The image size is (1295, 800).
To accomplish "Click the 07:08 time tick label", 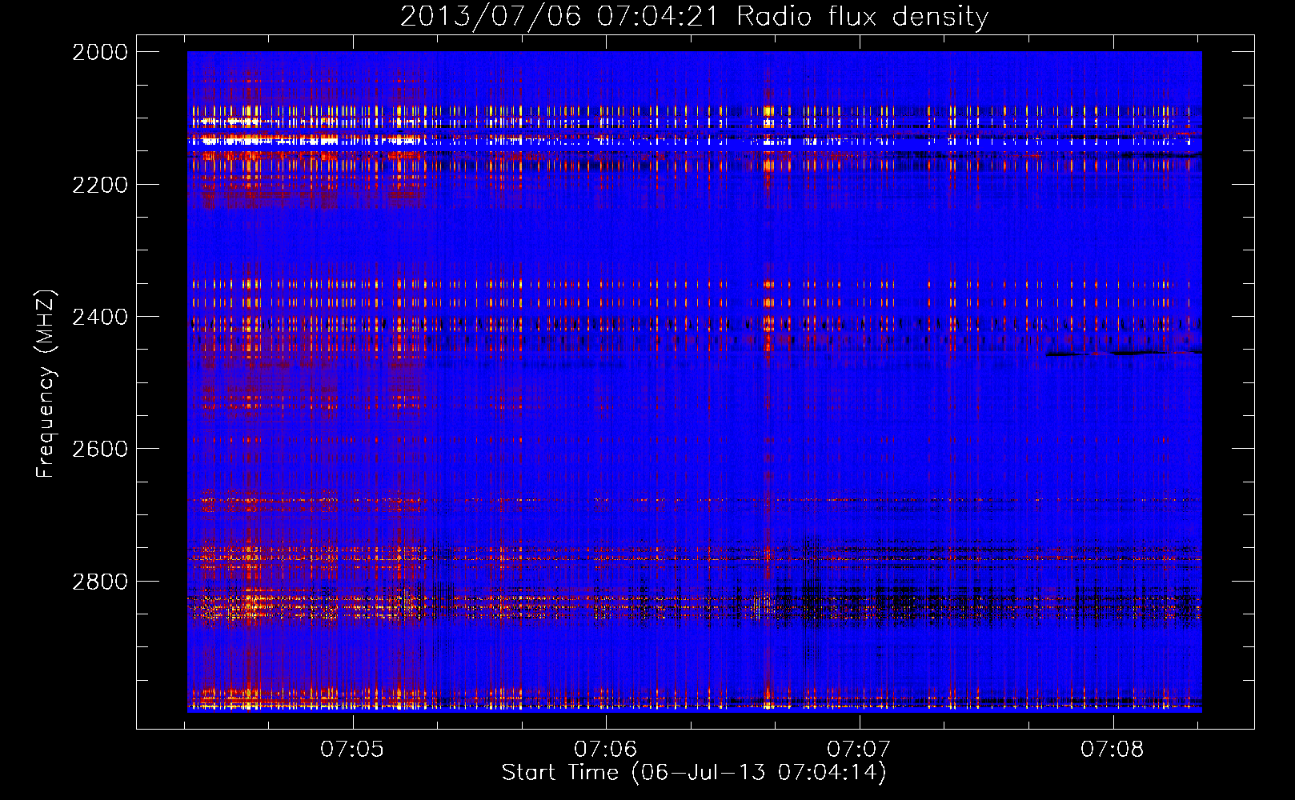I will click(1113, 750).
